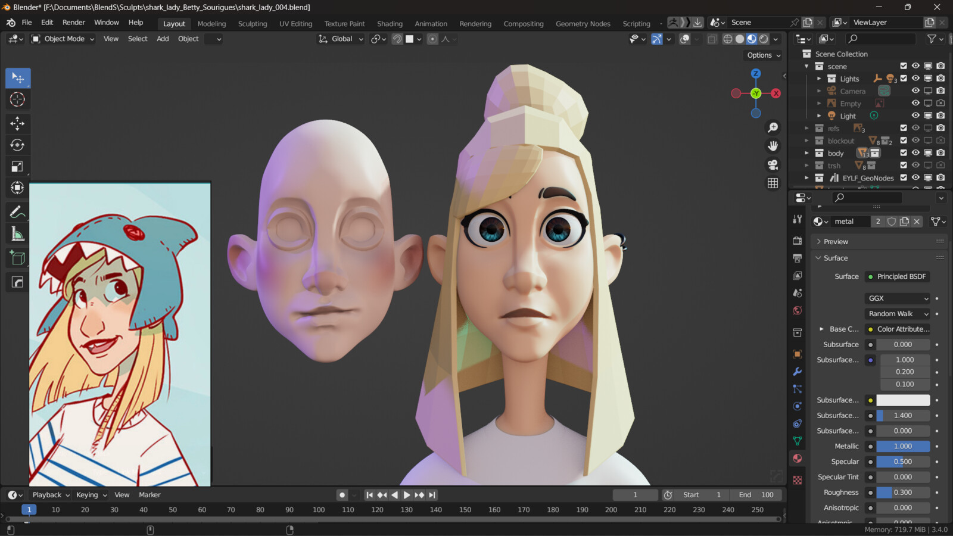Open the Object Data properties tab

pyautogui.click(x=798, y=441)
